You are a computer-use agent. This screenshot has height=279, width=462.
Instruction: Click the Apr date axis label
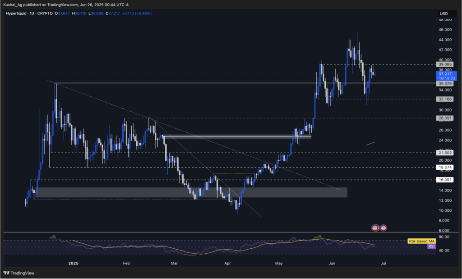click(x=227, y=263)
